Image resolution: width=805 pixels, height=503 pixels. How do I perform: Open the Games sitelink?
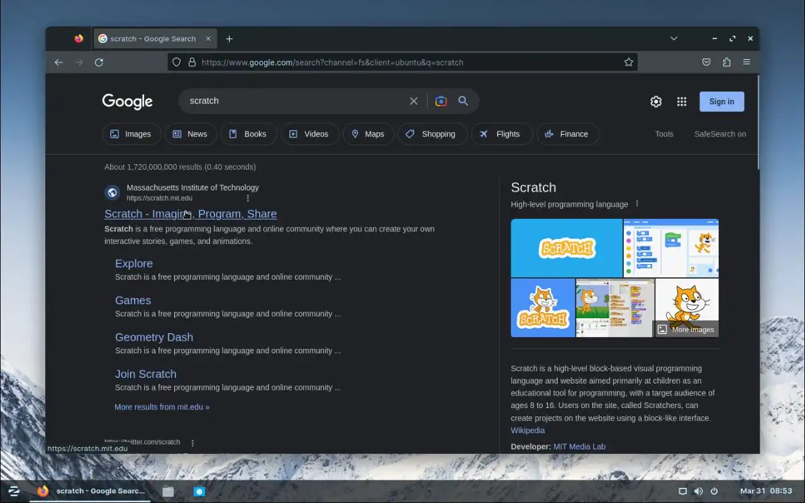coord(133,301)
